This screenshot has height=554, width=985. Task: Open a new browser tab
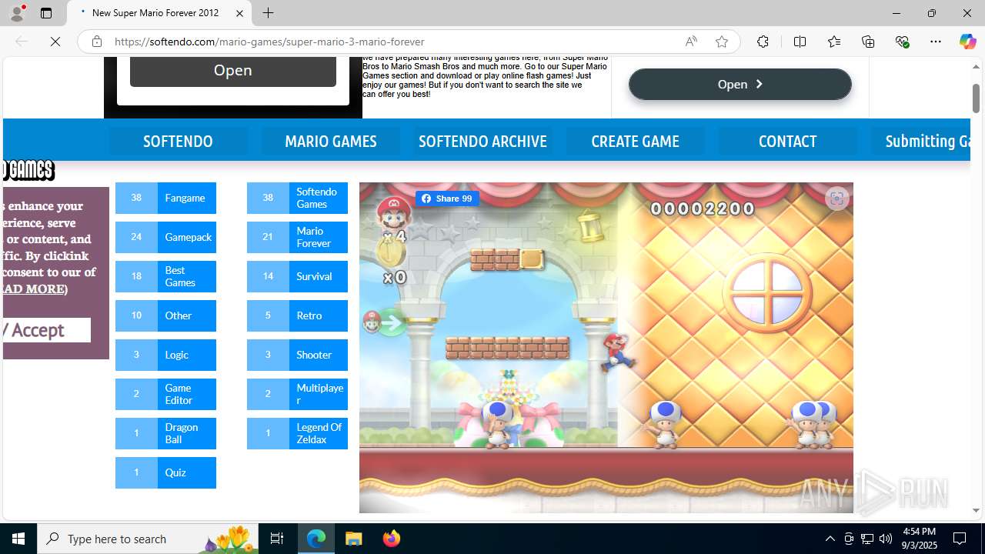[268, 13]
